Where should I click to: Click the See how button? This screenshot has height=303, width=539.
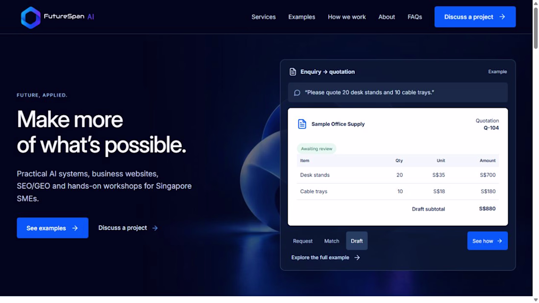coord(488,241)
